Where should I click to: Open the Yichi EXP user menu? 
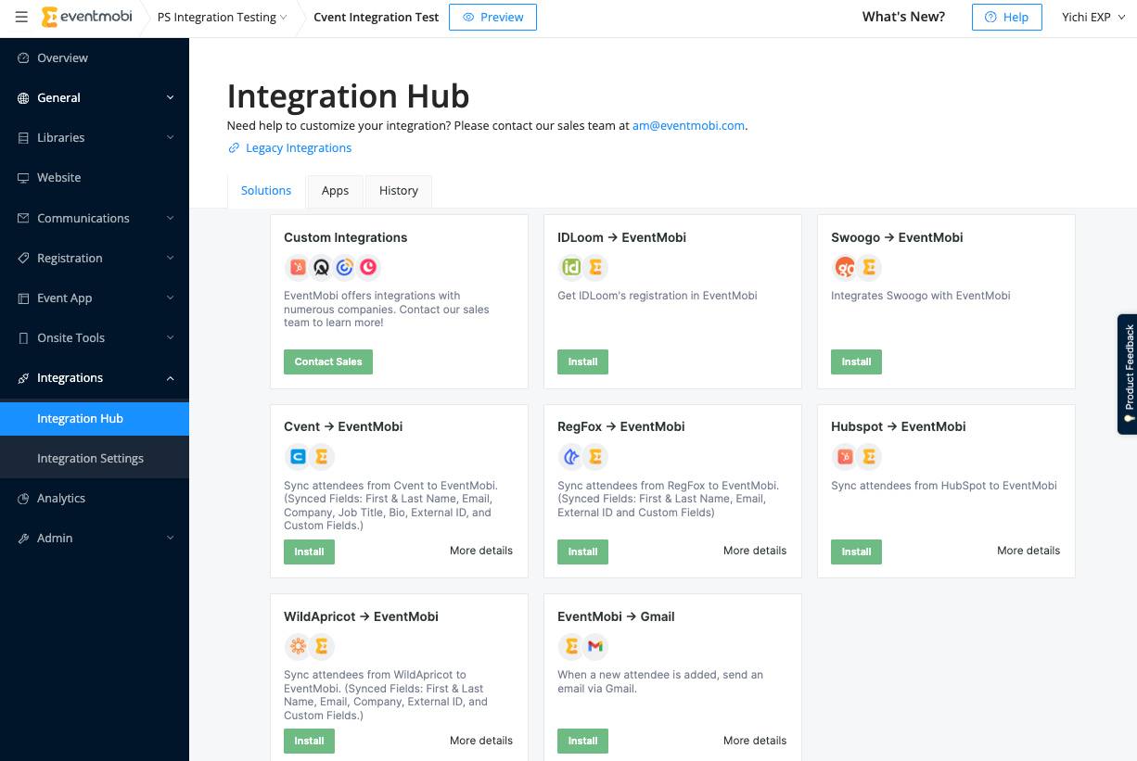[x=1092, y=18]
